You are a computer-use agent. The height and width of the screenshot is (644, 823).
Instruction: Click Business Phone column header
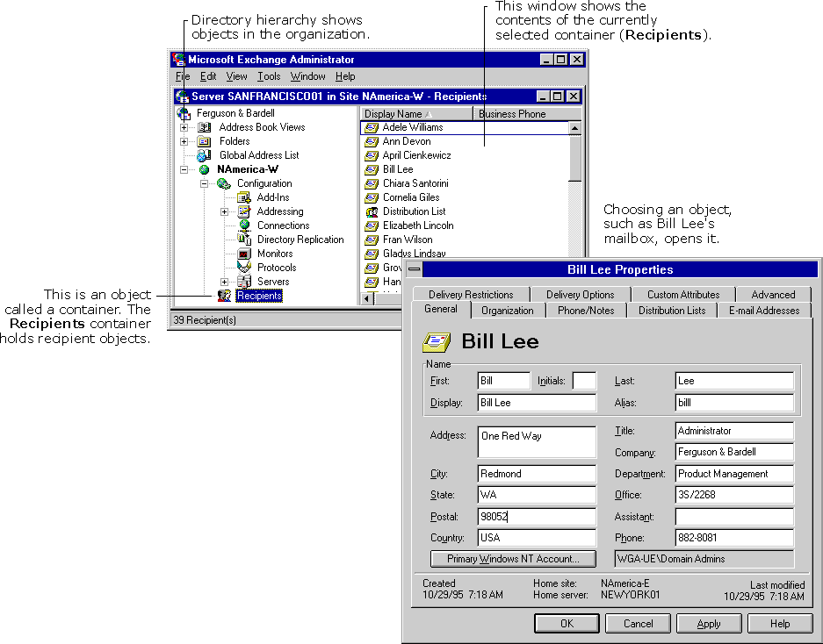(527, 114)
